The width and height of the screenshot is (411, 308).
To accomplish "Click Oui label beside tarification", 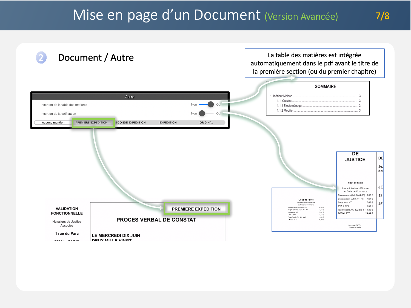I will pos(218,114).
